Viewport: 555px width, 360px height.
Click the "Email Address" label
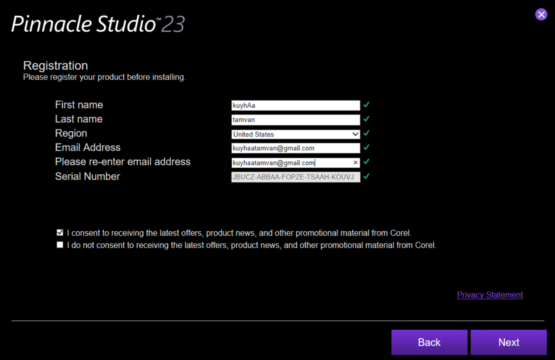point(88,147)
